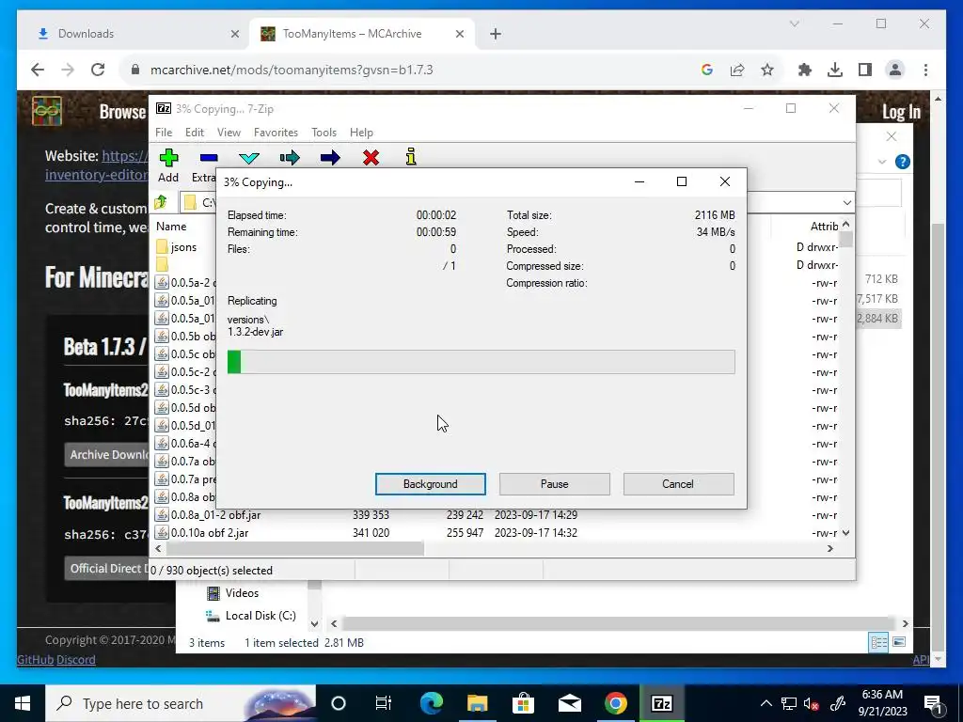
Task: Open the notification center icon
Action: coord(932,703)
